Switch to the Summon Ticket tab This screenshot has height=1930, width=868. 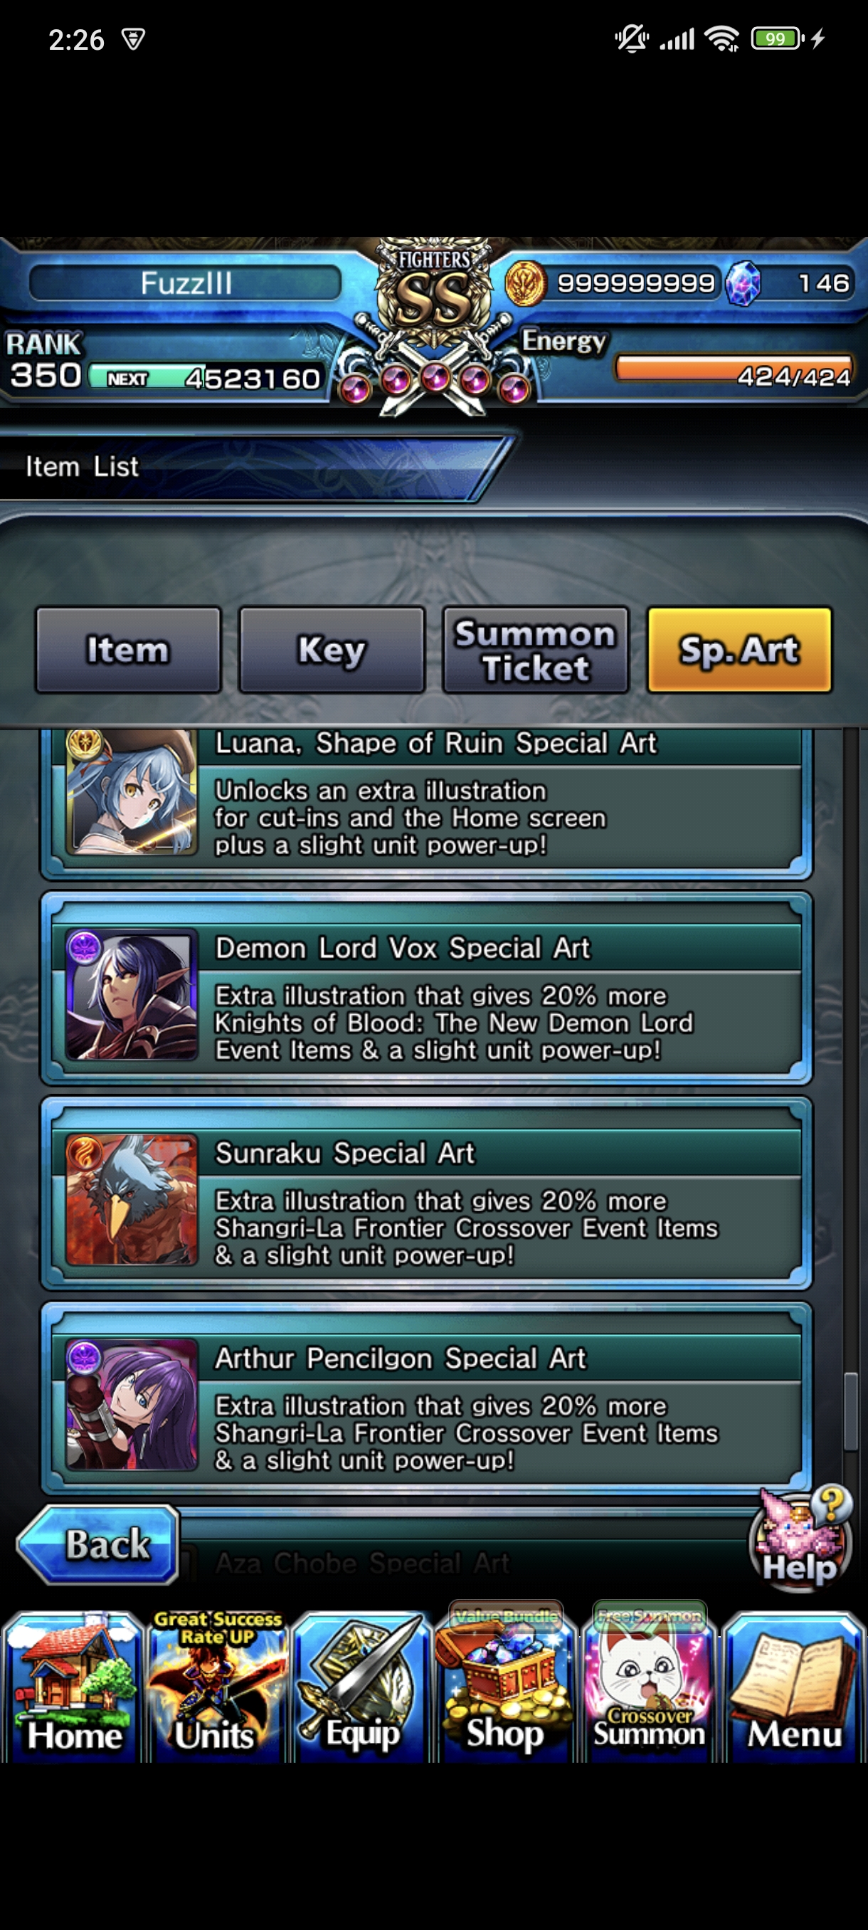[536, 650]
